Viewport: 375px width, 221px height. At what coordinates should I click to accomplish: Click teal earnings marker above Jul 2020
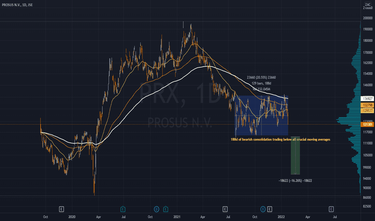pos(123,209)
